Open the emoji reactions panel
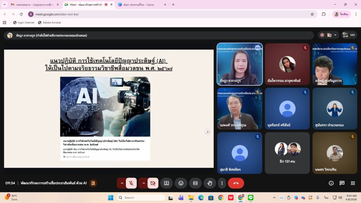361x203 pixels. click(181, 183)
